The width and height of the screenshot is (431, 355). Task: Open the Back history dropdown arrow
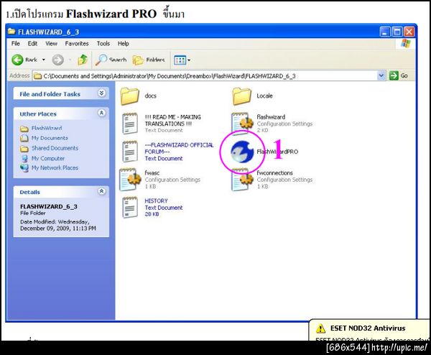pos(43,60)
